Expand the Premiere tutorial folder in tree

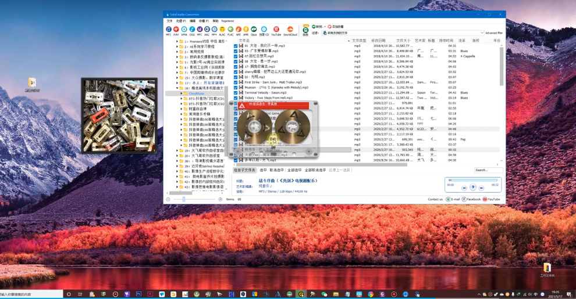177,42
